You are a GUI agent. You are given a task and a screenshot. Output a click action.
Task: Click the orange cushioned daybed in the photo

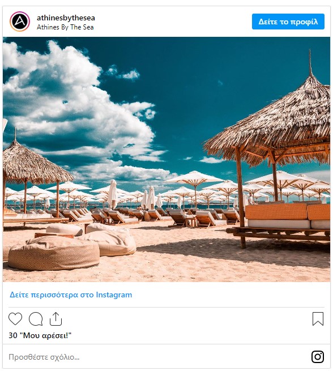pos(287,216)
